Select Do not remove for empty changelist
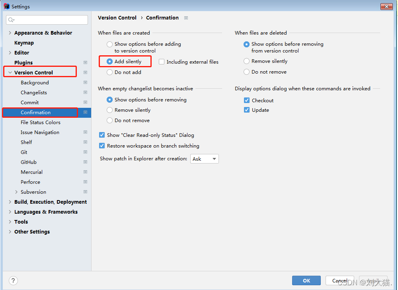The image size is (398, 290). click(x=110, y=120)
